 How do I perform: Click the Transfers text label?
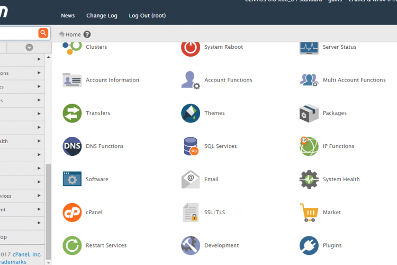tap(98, 113)
